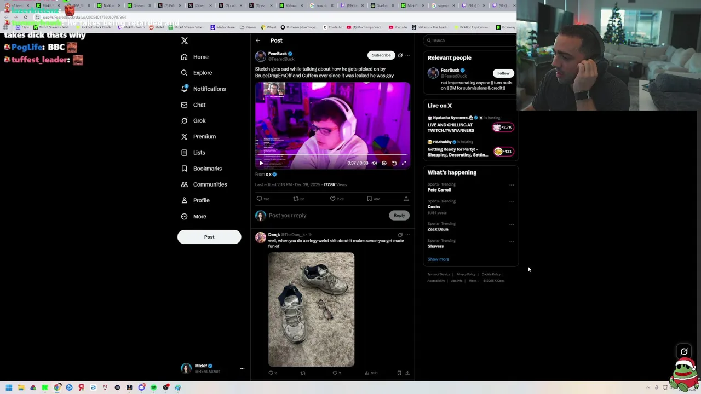701x394 pixels.
Task: Like Don_k's comment
Action: coord(335,373)
